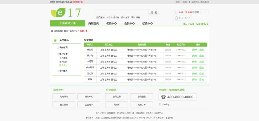Click 联系我们 in top bar
Image resolution: width=259 pixels, height=121 pixels.
click(x=205, y=2)
